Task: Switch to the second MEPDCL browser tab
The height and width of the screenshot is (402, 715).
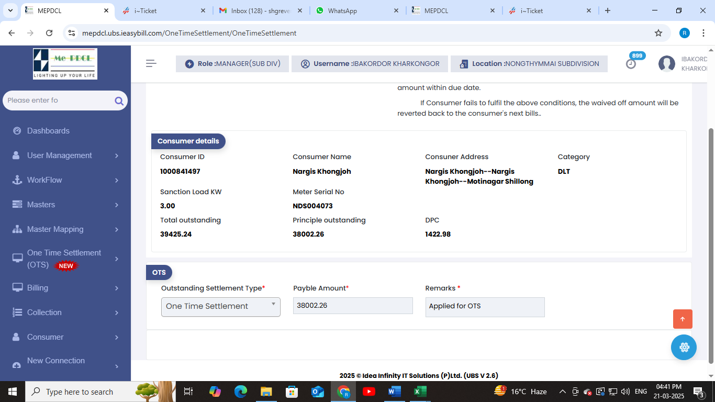Action: coord(453,10)
